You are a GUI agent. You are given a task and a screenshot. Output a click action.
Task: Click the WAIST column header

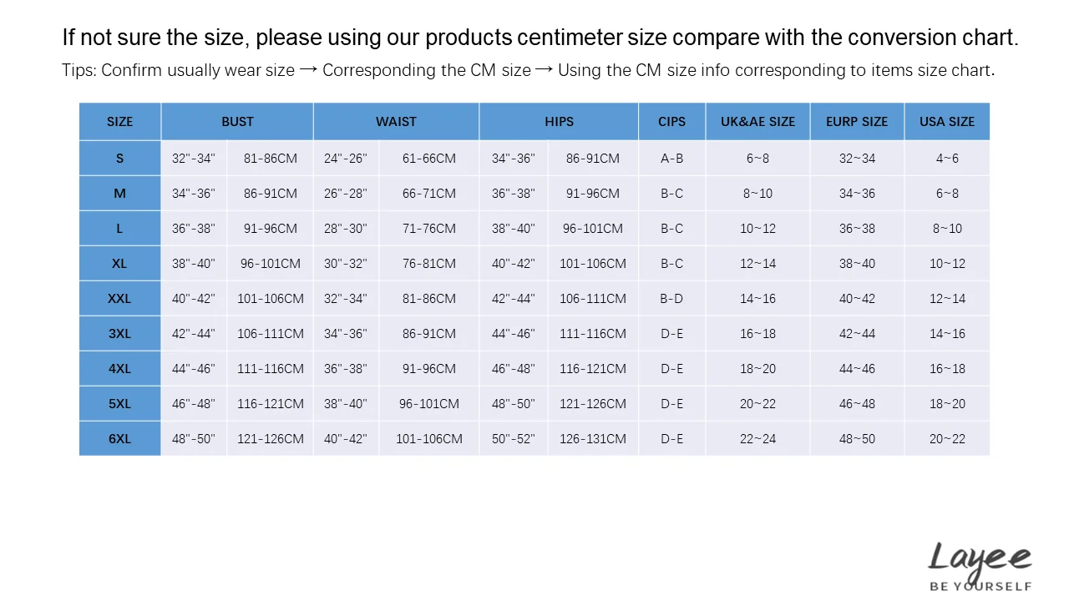396,122
